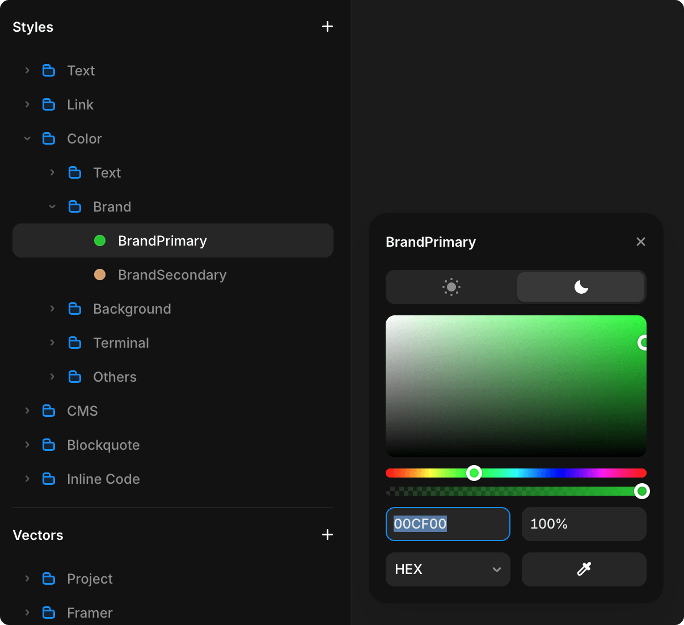Click the Inline Code folder icon

tap(49, 479)
